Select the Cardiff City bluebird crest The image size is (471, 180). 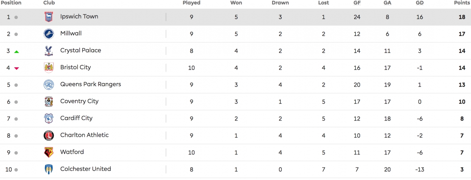(x=49, y=118)
